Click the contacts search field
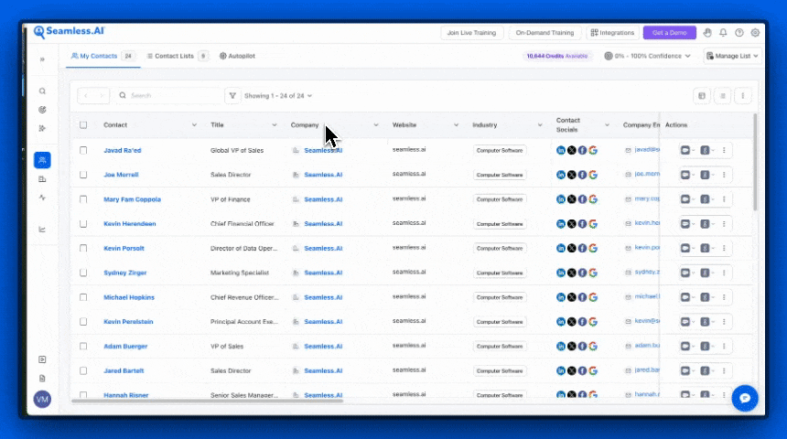Viewport: 787px width, 439px height. click(x=168, y=95)
